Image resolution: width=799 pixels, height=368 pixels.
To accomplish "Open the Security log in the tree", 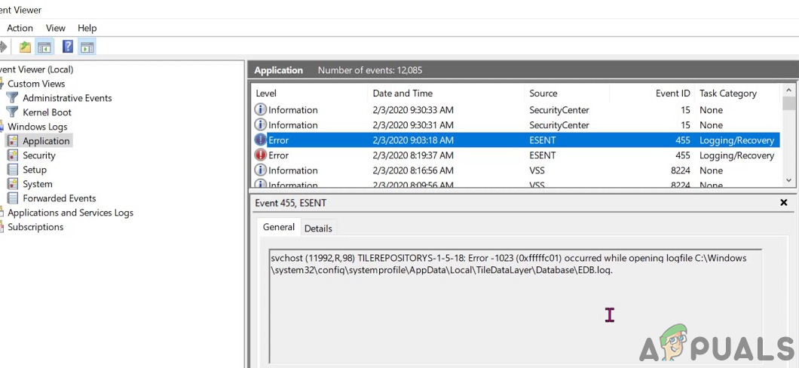I will [38, 155].
